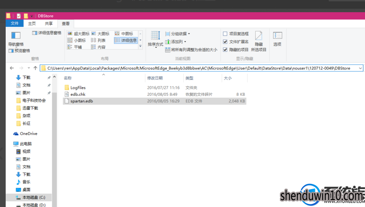365x207 pixels.
Task: Click Properties icon in quick access toolbar
Action: click(x=19, y=16)
